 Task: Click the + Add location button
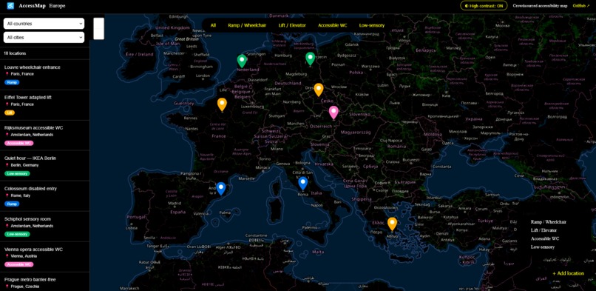(x=568, y=273)
